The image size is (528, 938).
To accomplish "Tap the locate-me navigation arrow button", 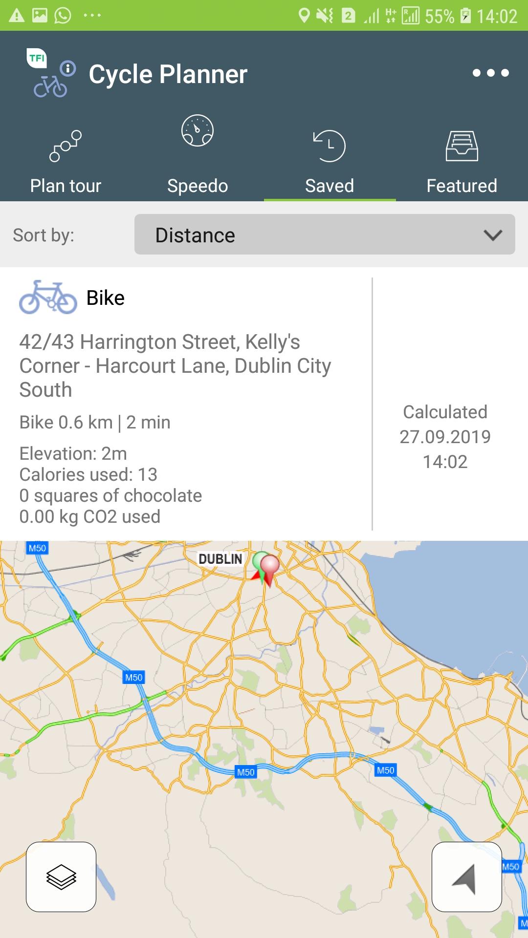I will point(466,877).
